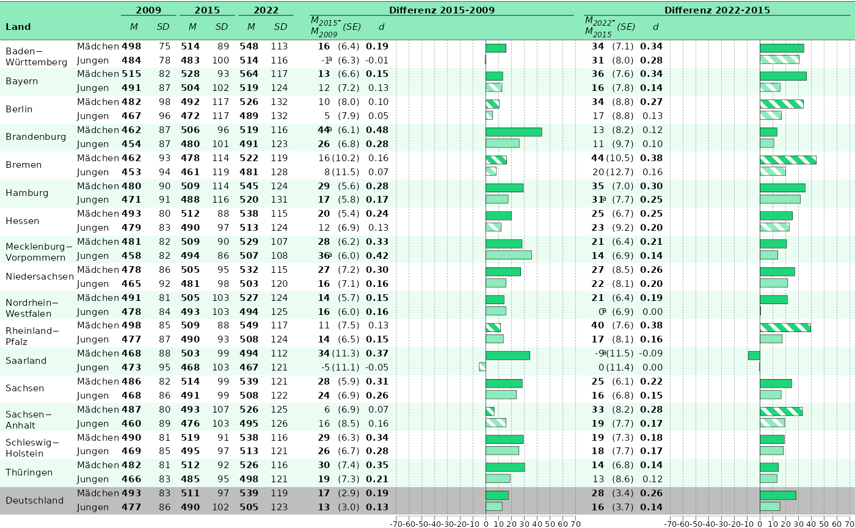Screen dimensions: 855x528
Task: Click Saarland Mädchen negative 2022-2015 bar
Action: pyautogui.click(x=754, y=355)
